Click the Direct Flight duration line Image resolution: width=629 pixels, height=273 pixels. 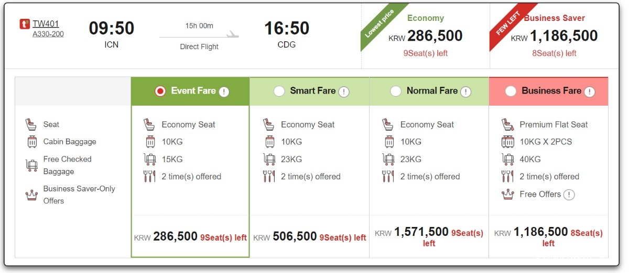click(x=199, y=37)
